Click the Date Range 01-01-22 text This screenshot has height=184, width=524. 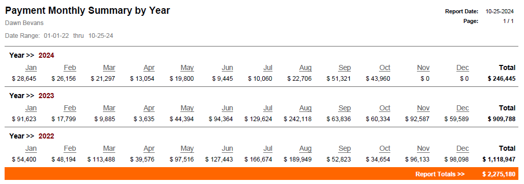56,36
